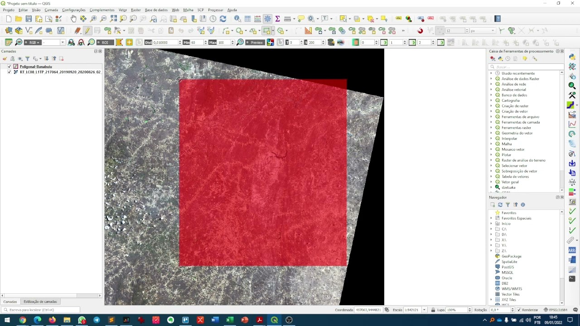
Task: Open the Processing Toolbox gear icon in toolbar
Action: click(x=267, y=19)
